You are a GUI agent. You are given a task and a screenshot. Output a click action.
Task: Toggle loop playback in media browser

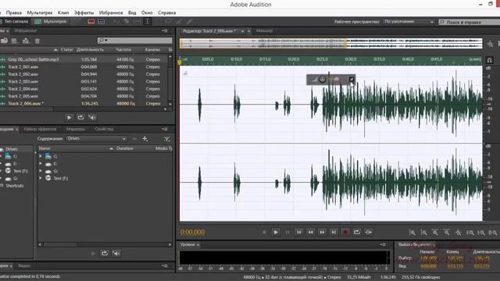[x=105, y=253]
